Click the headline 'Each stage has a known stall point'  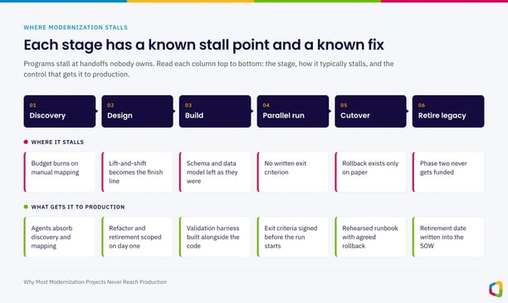click(x=204, y=45)
